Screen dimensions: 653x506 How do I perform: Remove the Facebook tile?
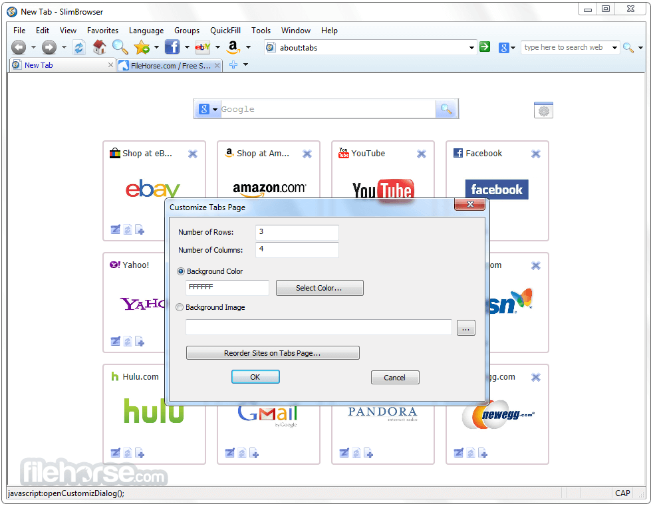(x=536, y=154)
